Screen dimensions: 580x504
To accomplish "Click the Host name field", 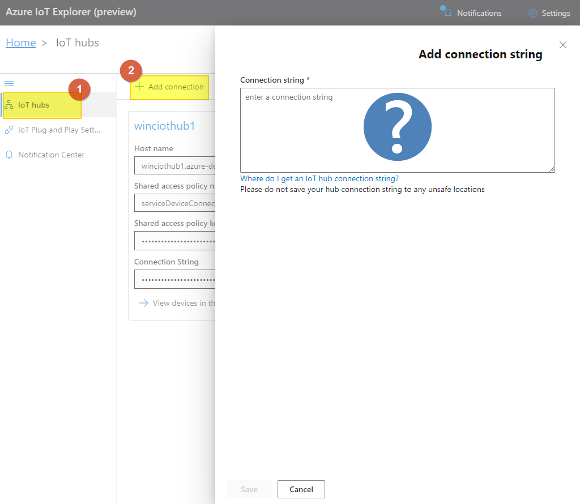I will pos(174,166).
